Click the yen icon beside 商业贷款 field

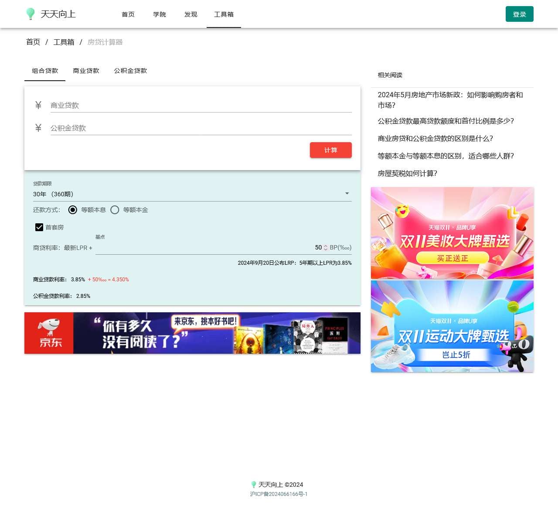click(x=38, y=105)
